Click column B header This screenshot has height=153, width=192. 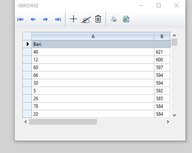tap(162, 37)
